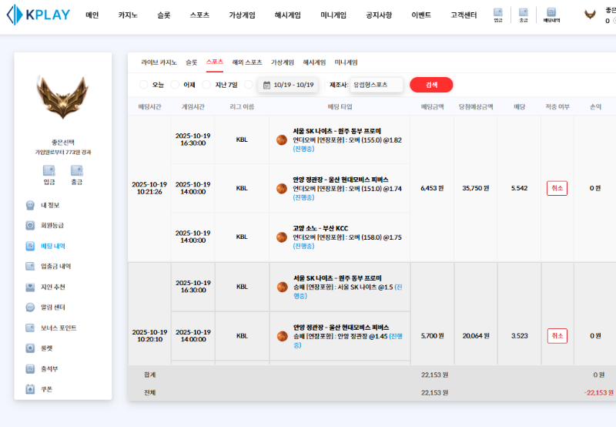
Task: Expand the 제조사 유럽형스포츠 dropdown
Action: click(x=376, y=85)
